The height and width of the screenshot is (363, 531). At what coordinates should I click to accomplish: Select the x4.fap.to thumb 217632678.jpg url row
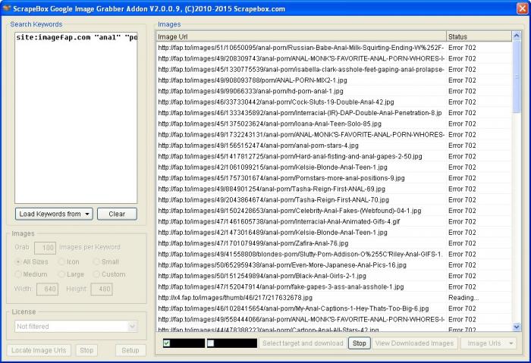pyautogui.click(x=334, y=298)
